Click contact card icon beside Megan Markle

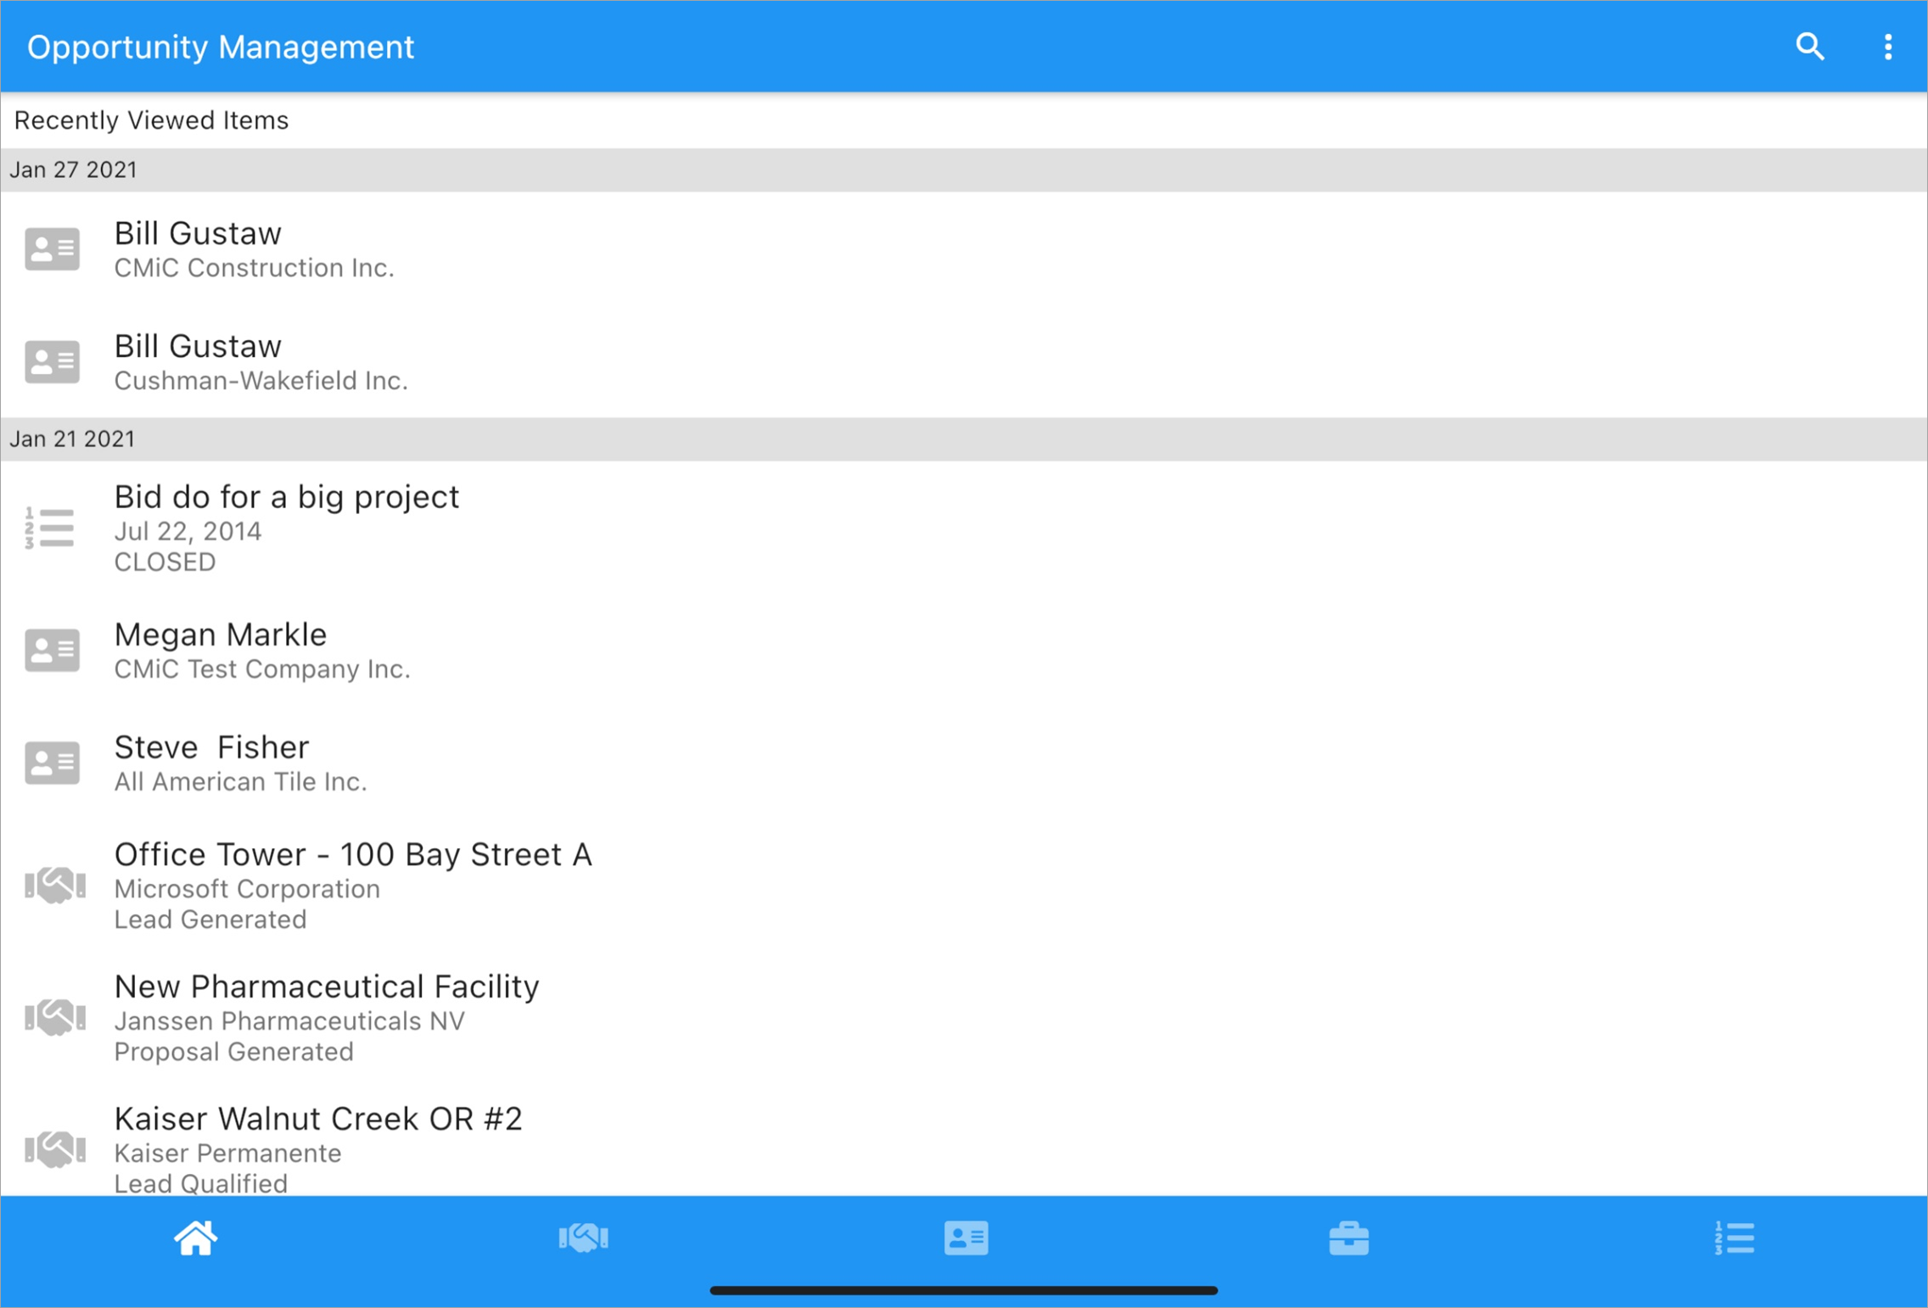pos(53,650)
